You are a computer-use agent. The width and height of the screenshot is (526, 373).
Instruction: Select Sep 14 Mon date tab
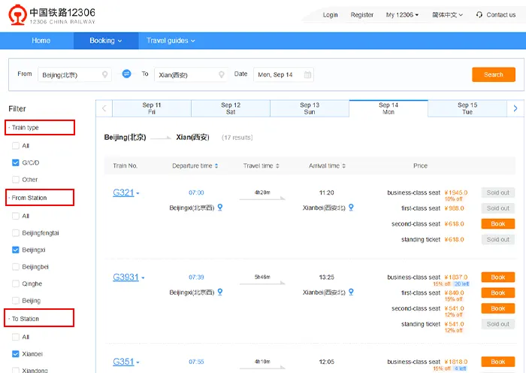[x=388, y=108]
